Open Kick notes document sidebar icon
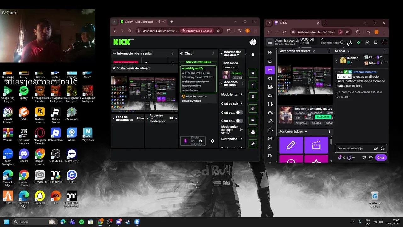The height and width of the screenshot is (227, 403). pos(253,97)
